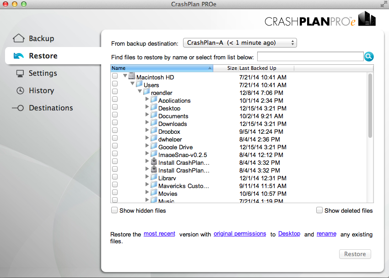Click the file list vertical scrollbar
Screen dimensions: 389x278
click(370, 105)
